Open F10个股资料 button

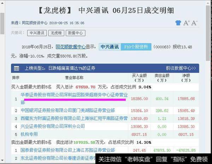pos(136,47)
